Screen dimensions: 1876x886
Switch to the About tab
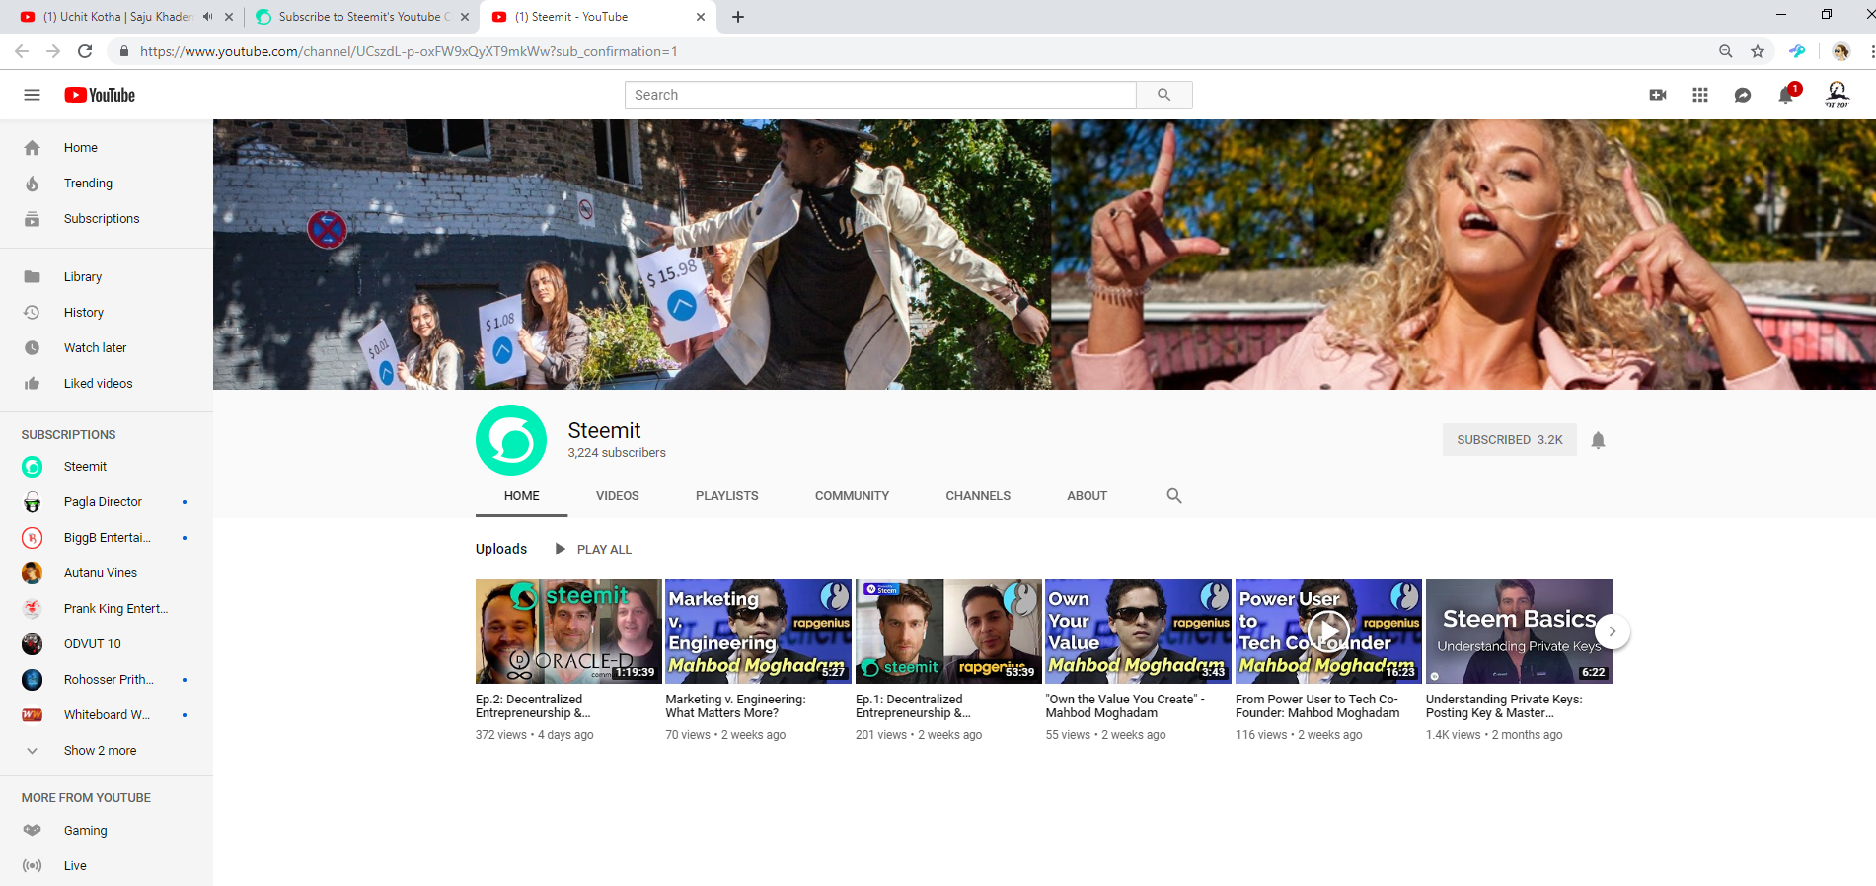pyautogui.click(x=1088, y=496)
